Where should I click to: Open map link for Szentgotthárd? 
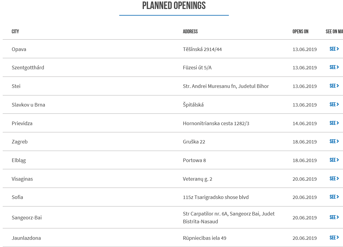334,67
